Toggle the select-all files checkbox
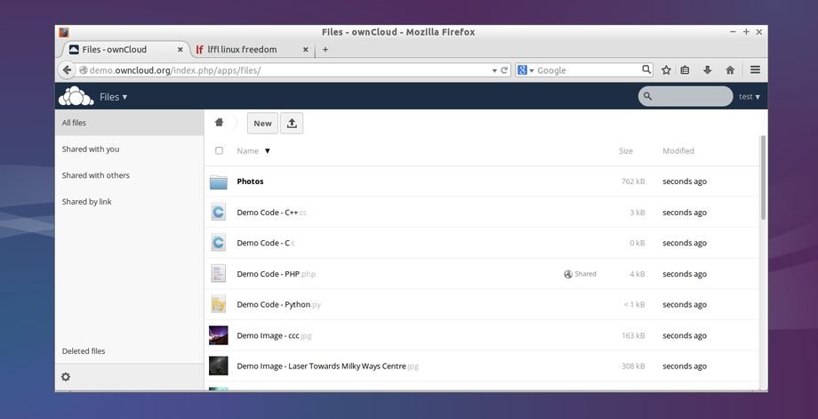 220,151
